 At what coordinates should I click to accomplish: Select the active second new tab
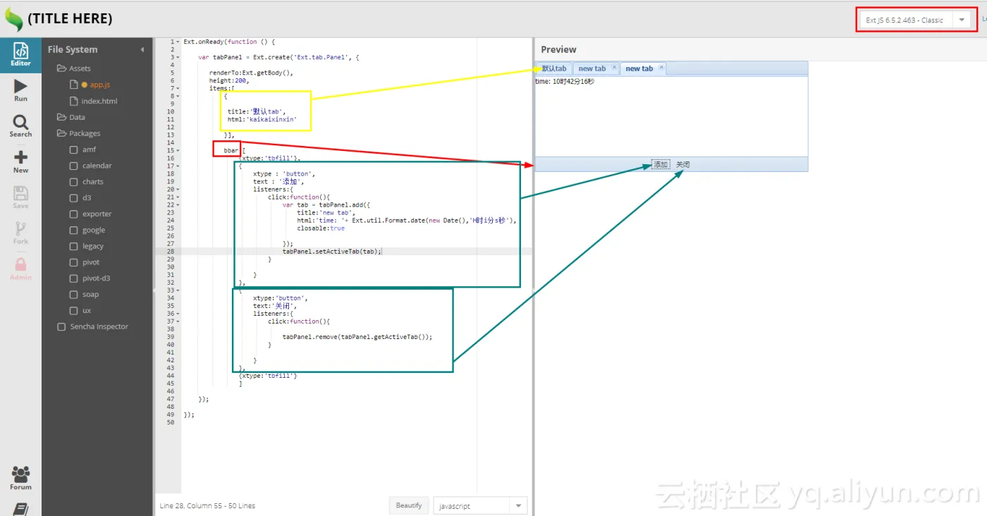pyautogui.click(x=639, y=68)
